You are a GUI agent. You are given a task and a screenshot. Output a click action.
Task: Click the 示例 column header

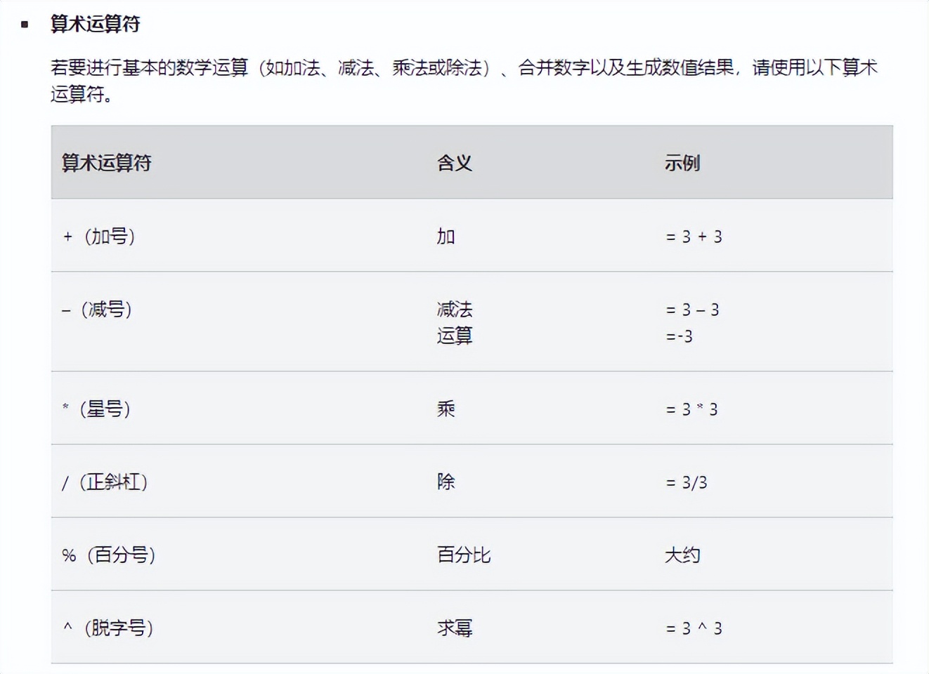[682, 163]
